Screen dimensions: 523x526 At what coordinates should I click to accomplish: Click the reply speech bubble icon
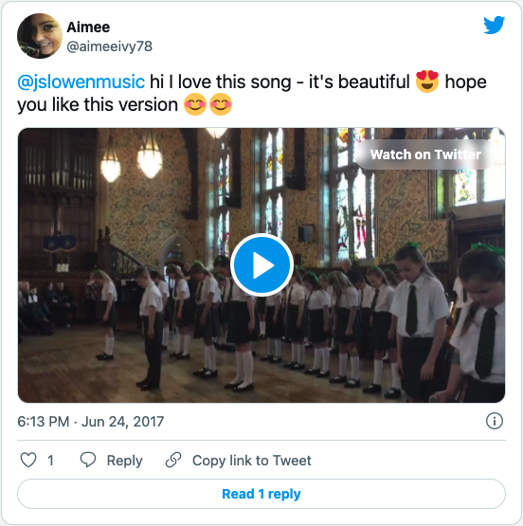pos(88,460)
